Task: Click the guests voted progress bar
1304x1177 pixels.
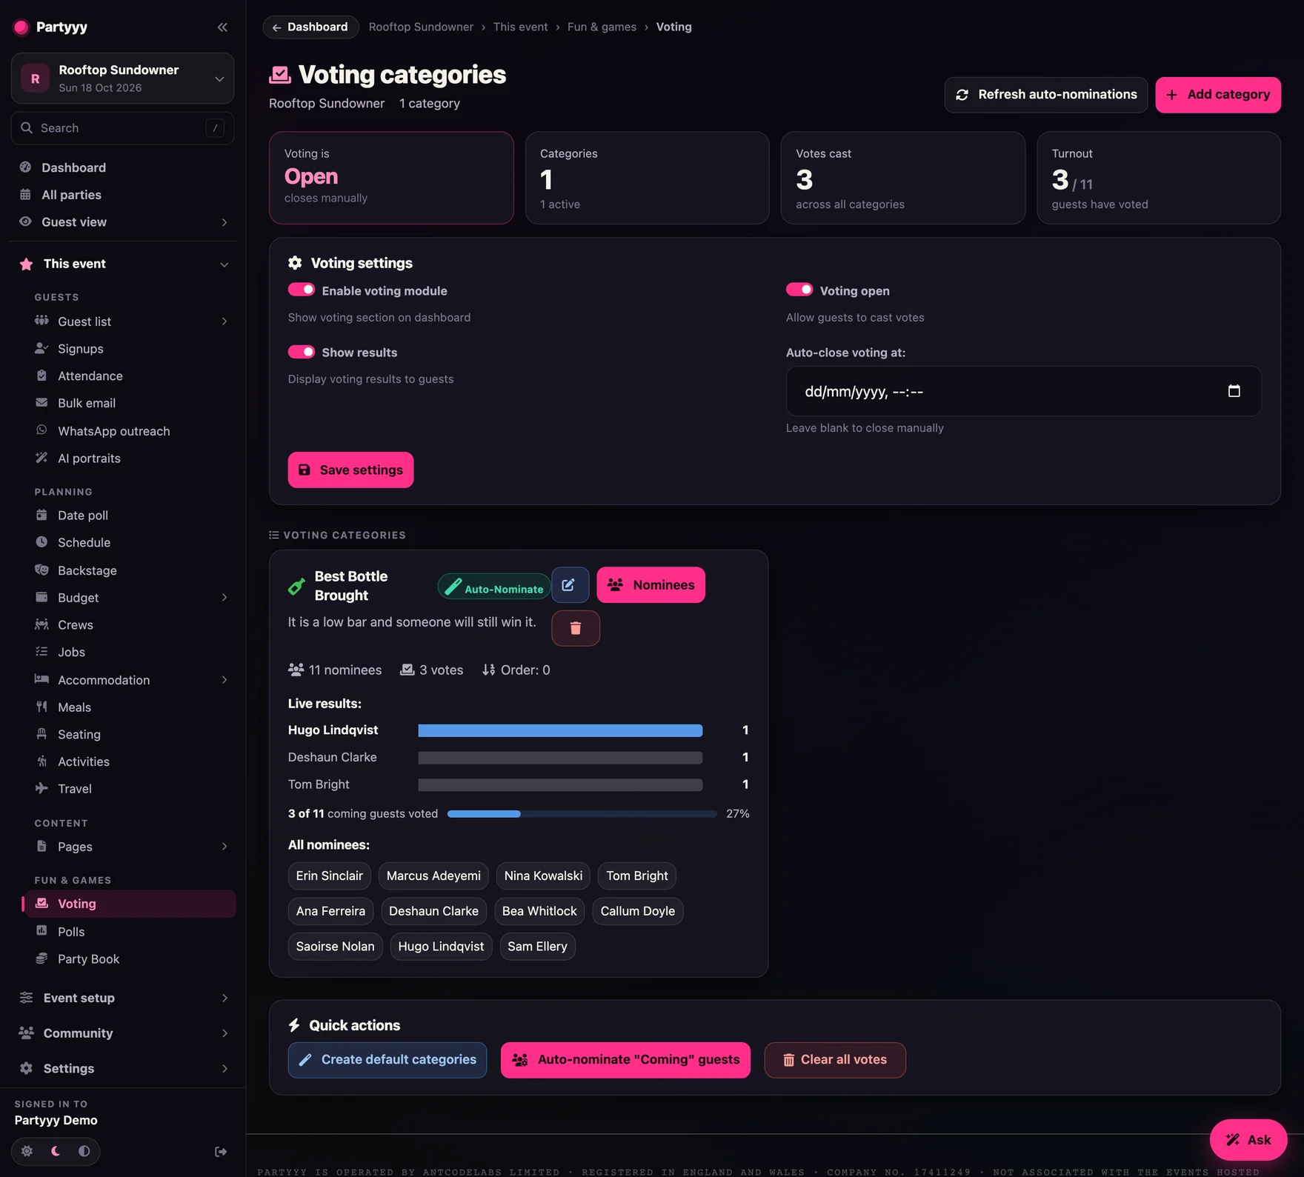Action: click(582, 814)
